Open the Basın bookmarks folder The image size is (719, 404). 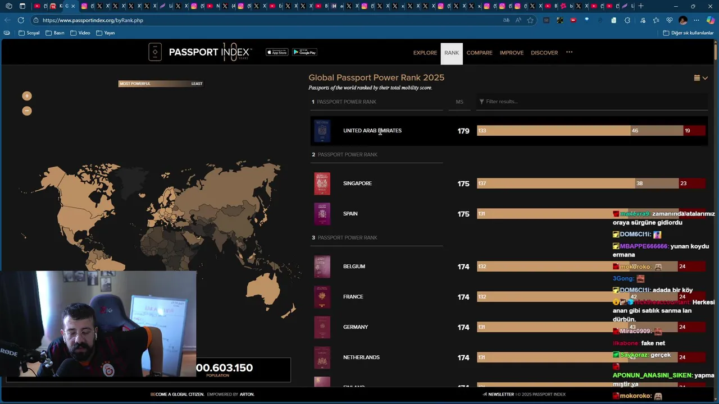54,33
